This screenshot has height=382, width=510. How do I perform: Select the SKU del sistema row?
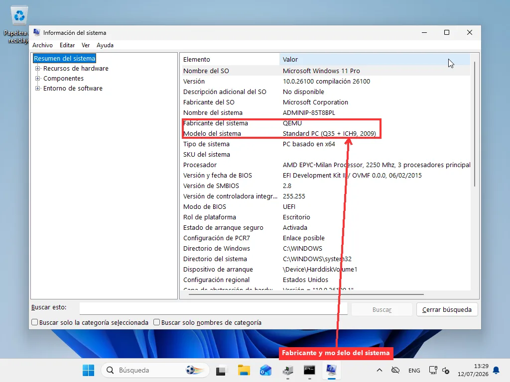[x=325, y=154]
